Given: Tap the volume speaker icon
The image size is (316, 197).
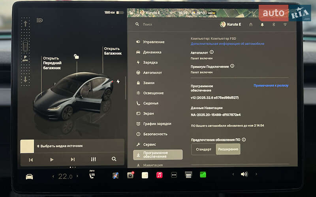Looking at the screenshot, I should (244, 174).
